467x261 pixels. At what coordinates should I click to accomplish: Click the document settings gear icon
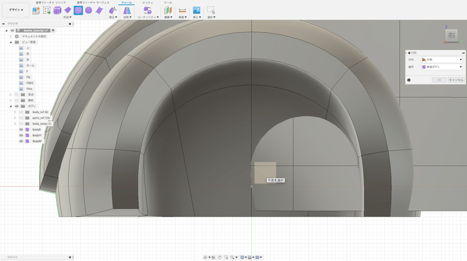pos(17,36)
